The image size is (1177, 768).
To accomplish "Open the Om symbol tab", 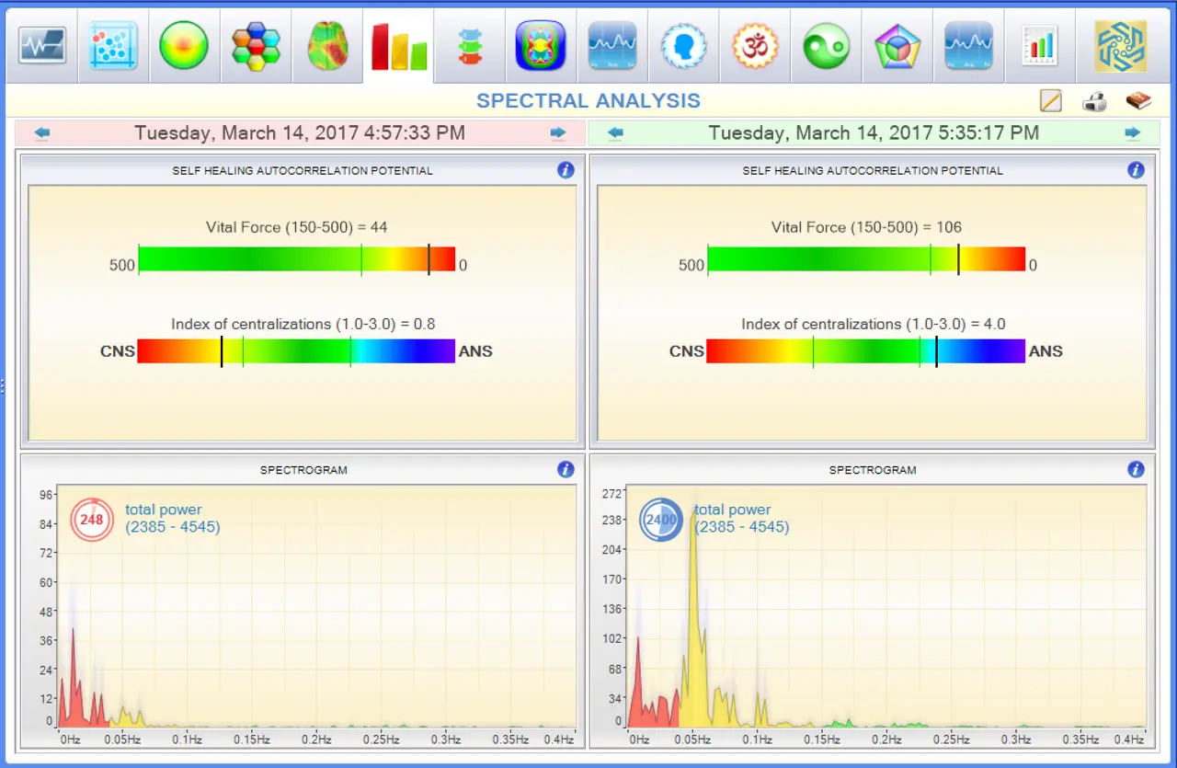I will [x=755, y=46].
